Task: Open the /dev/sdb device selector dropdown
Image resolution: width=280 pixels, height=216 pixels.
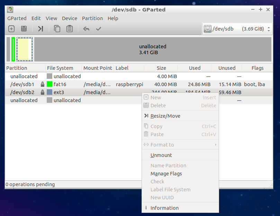Action: 237,29
